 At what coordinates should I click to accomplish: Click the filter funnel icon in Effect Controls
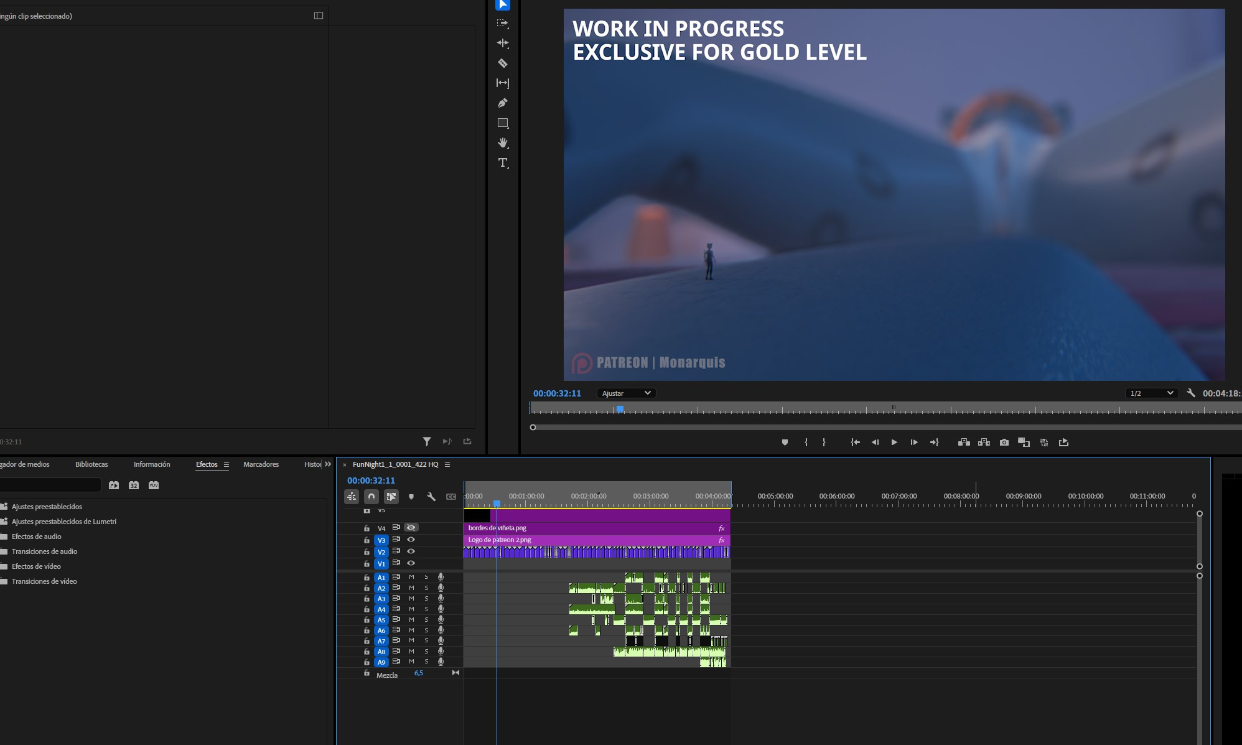427,442
